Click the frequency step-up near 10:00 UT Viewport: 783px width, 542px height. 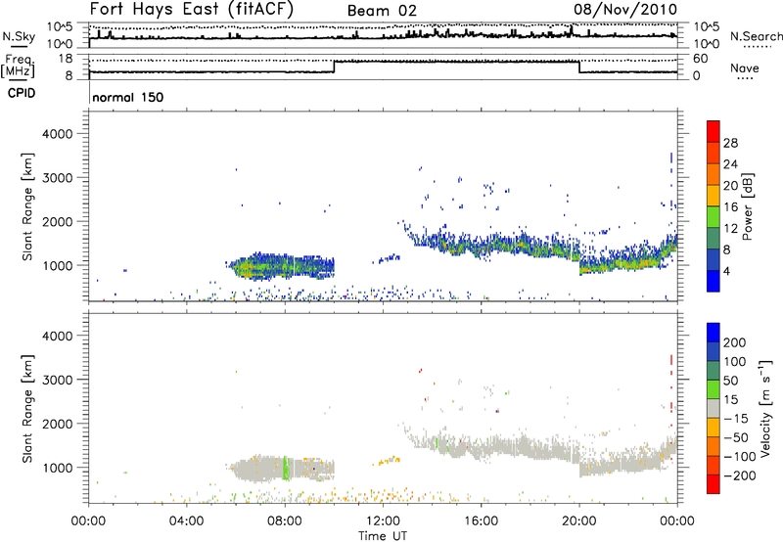334,67
